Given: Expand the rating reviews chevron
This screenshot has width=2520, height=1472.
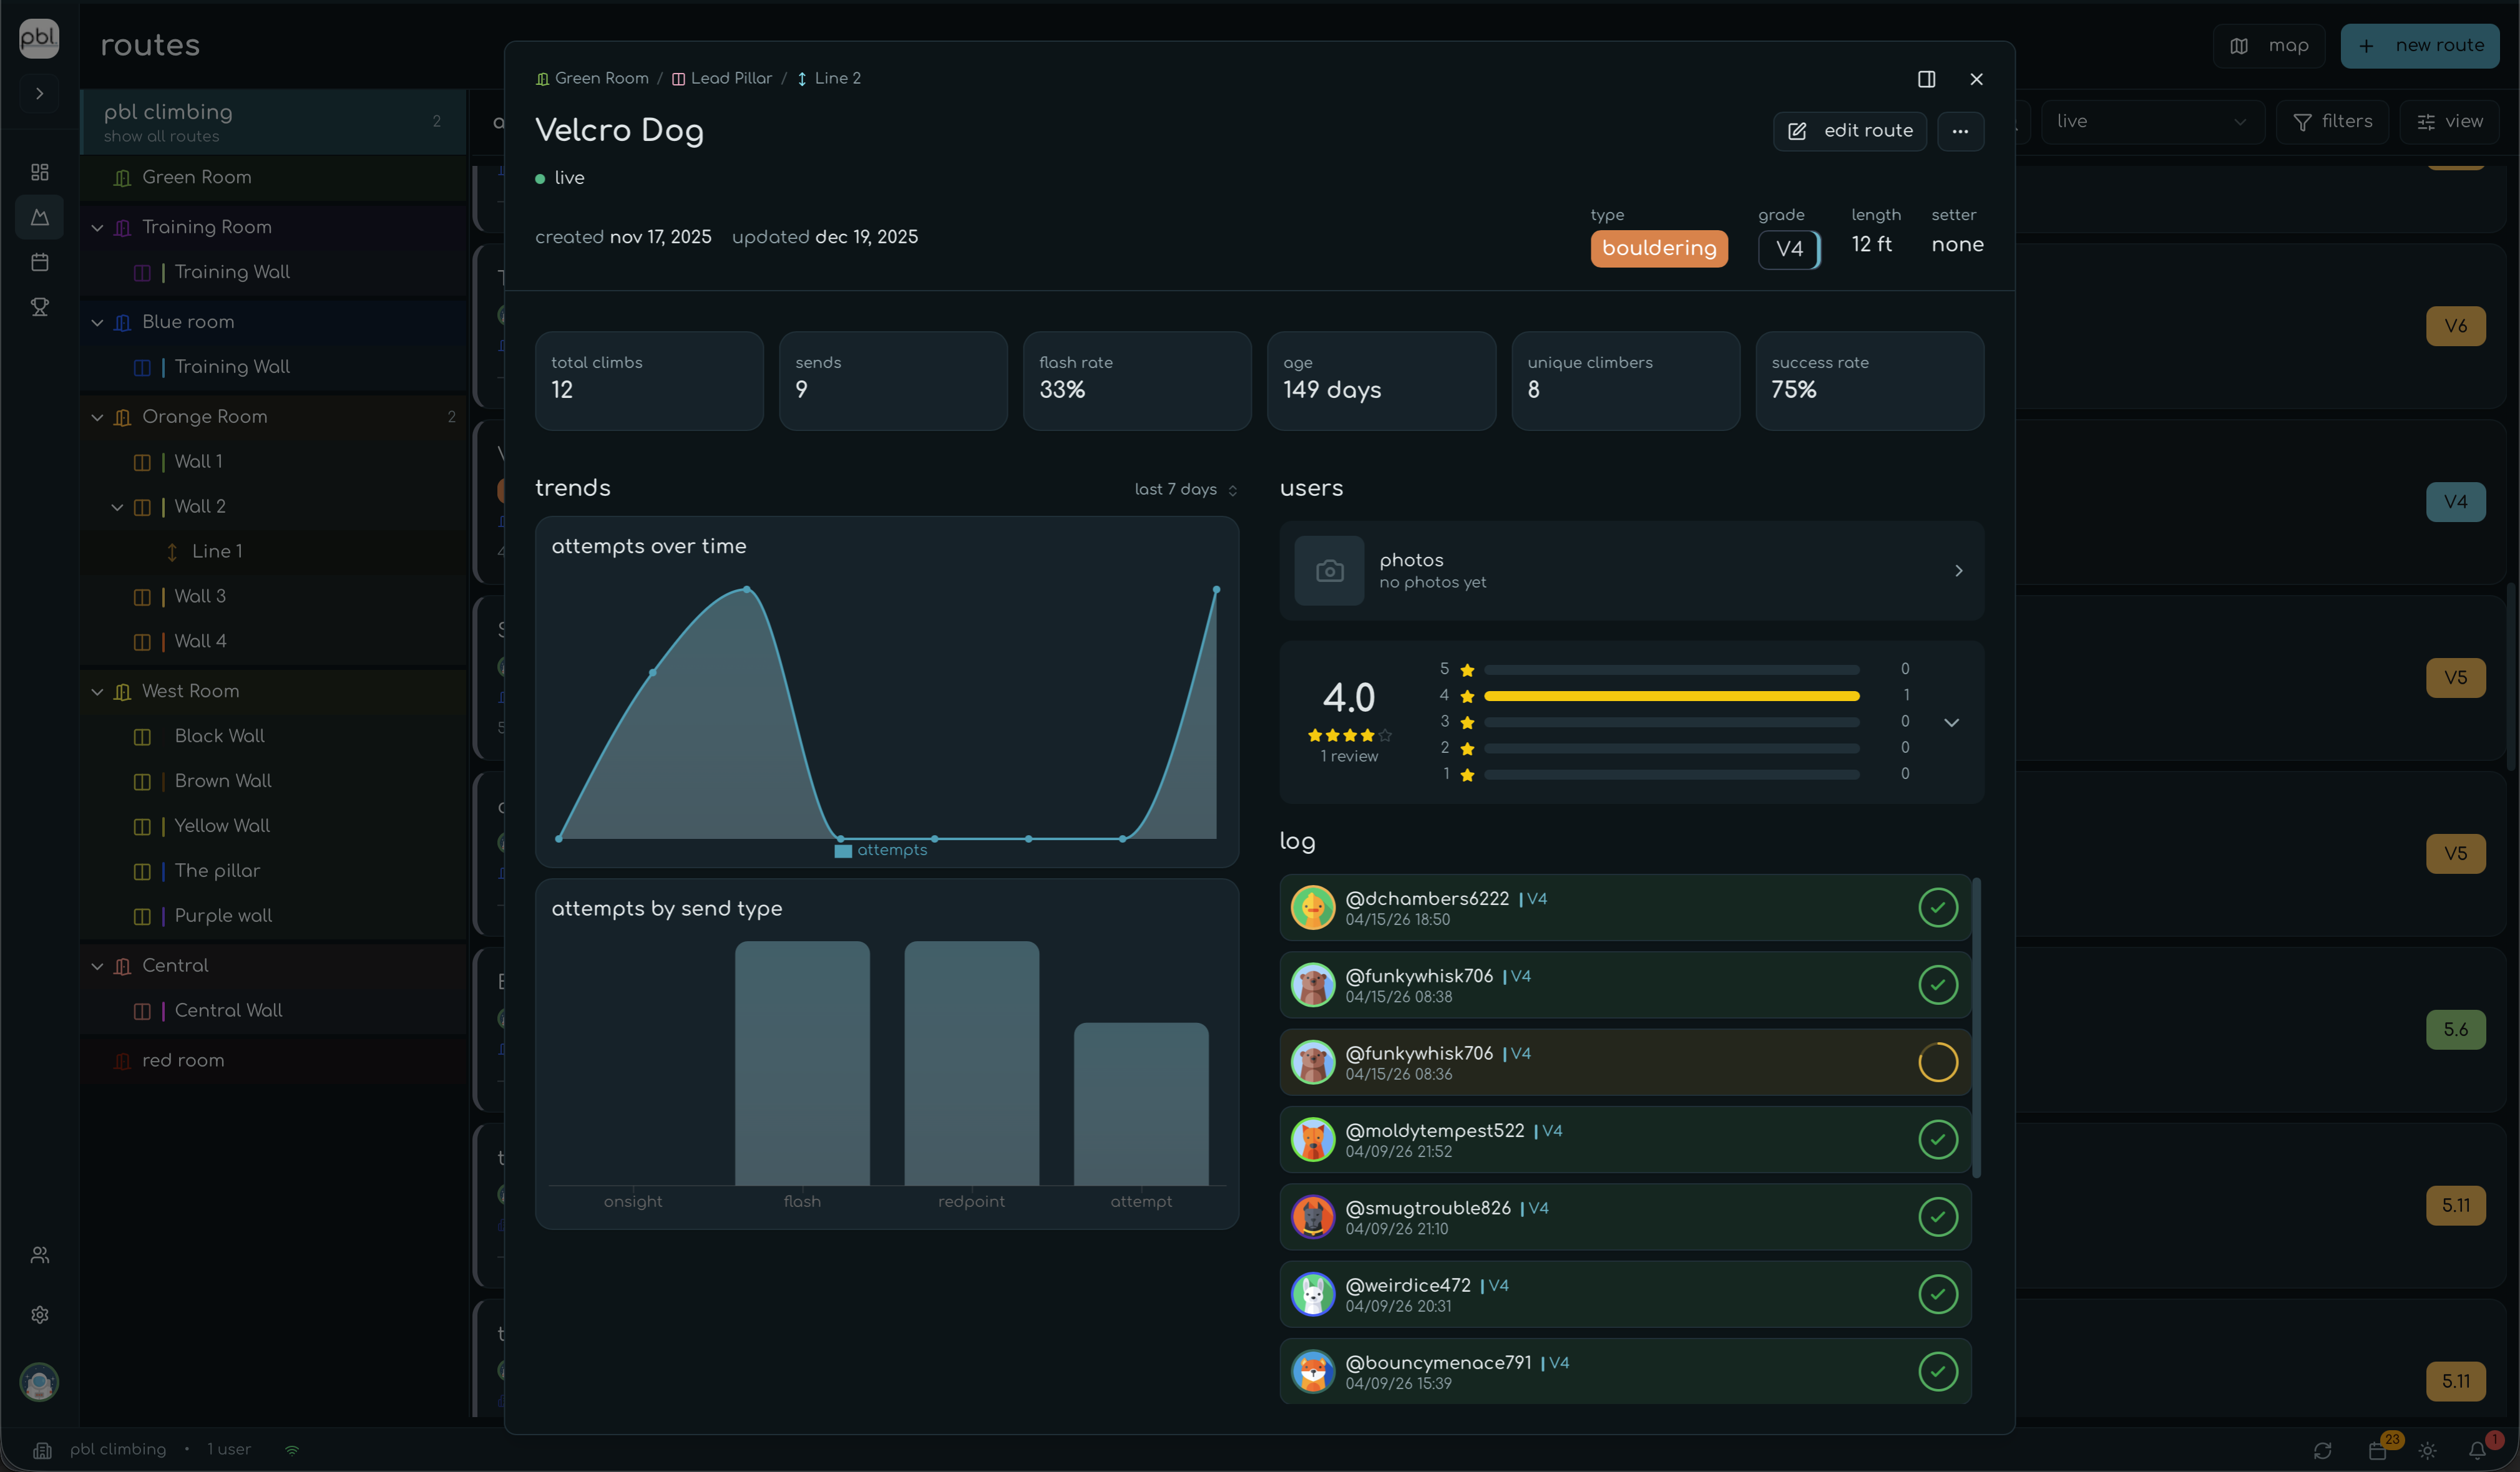Looking at the screenshot, I should [x=1951, y=722].
